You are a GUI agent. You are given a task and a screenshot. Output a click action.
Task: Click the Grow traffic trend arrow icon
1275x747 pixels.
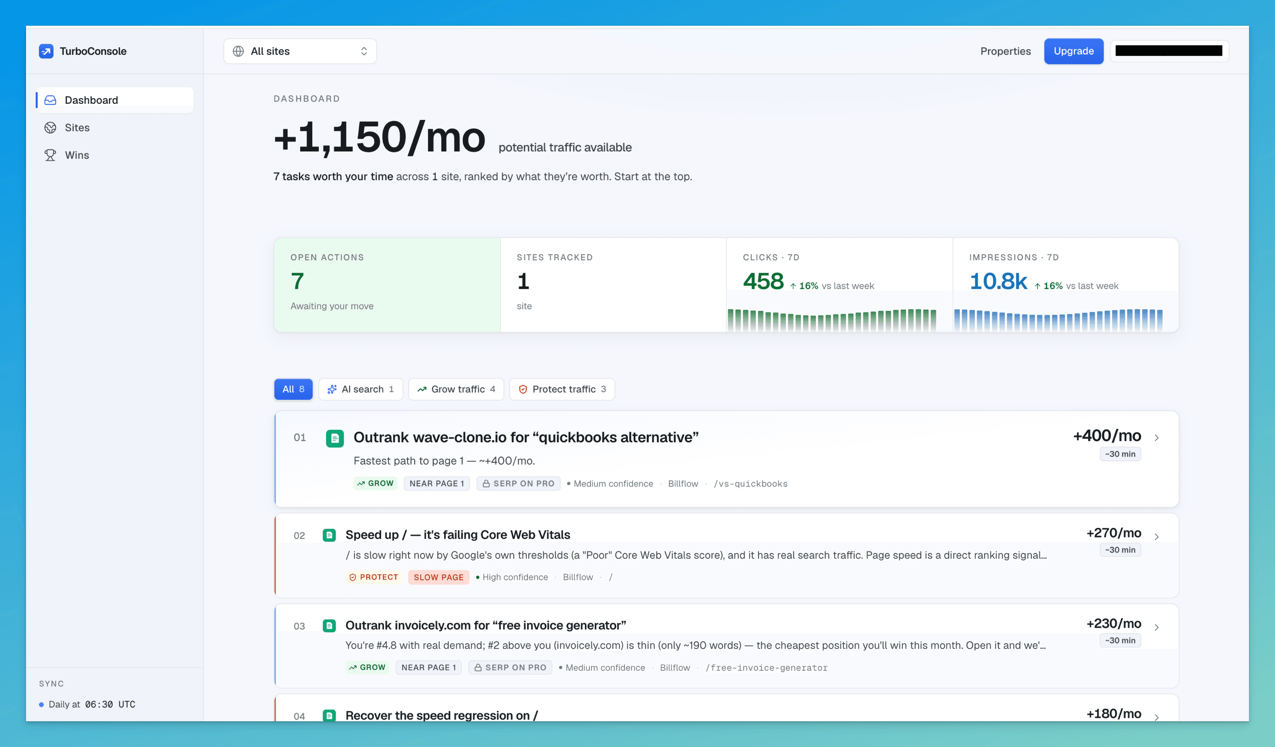(x=422, y=389)
